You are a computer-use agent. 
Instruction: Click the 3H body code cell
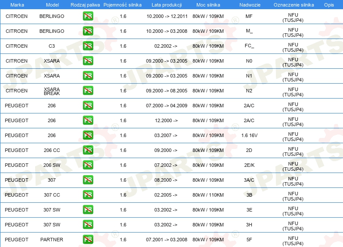point(249,225)
